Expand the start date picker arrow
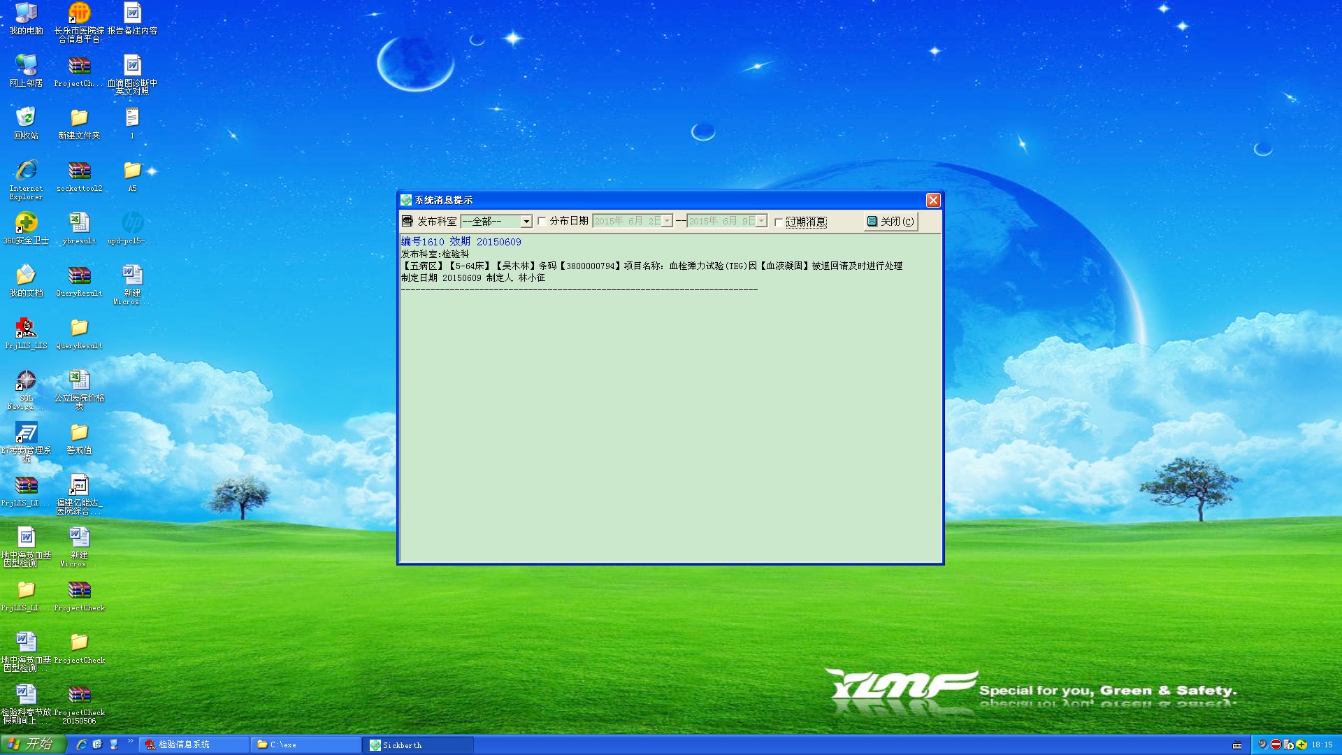1342x755 pixels. (667, 222)
